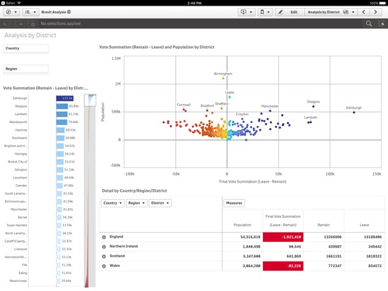
Task: Clear all selections
Action: pos(31,24)
